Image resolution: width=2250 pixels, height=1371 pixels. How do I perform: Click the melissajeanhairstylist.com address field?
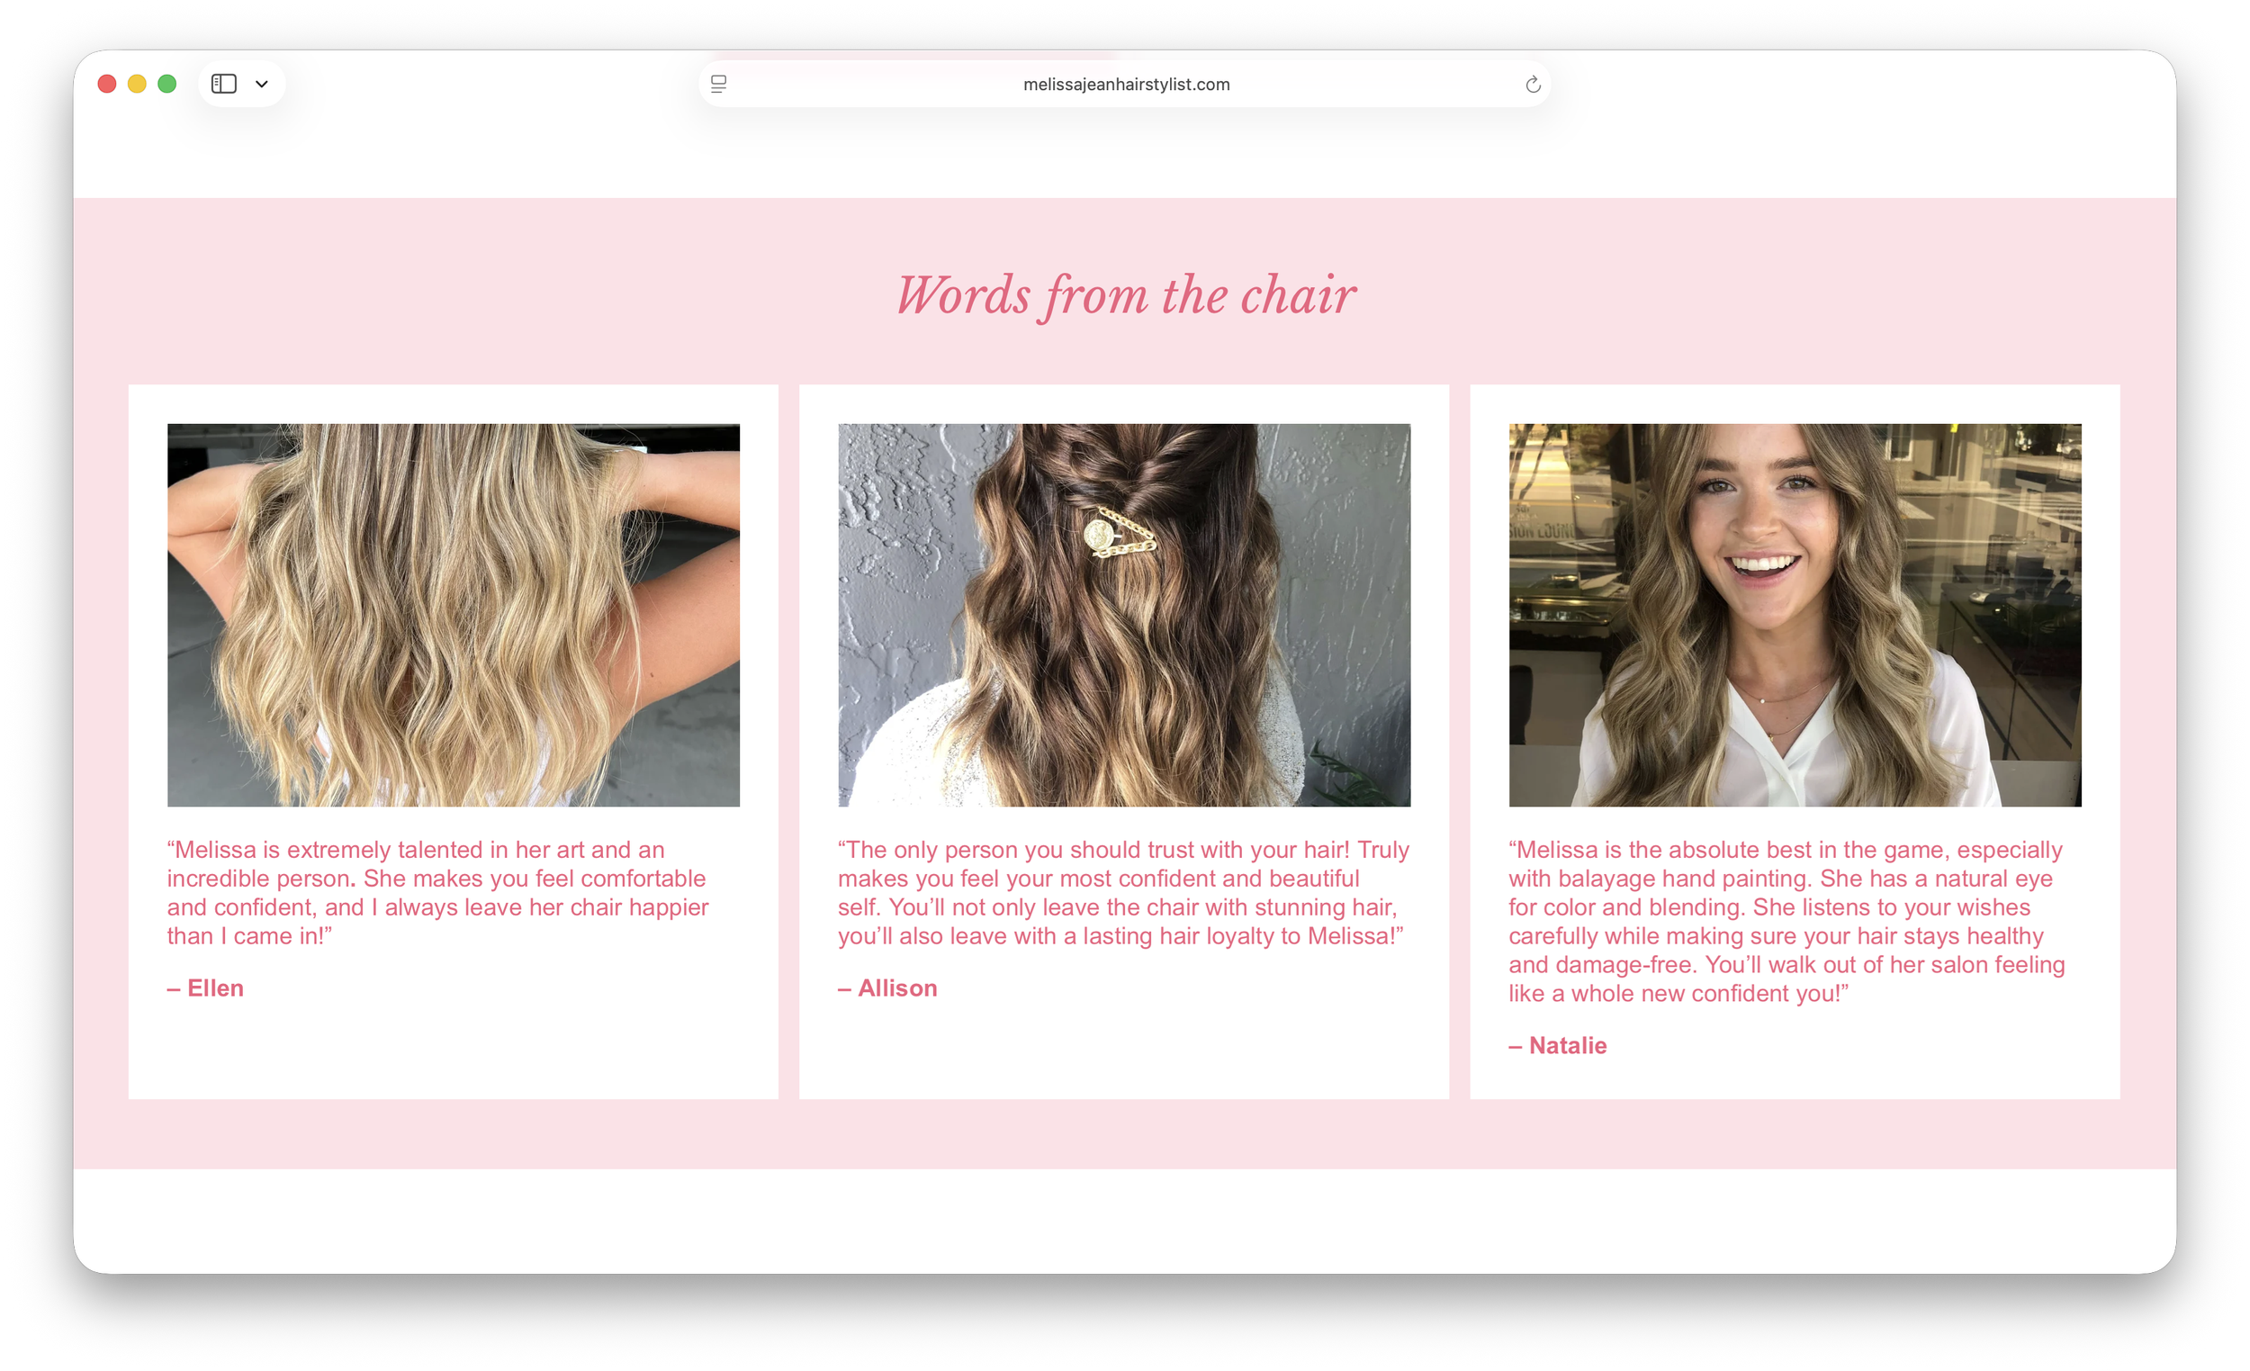[1125, 84]
